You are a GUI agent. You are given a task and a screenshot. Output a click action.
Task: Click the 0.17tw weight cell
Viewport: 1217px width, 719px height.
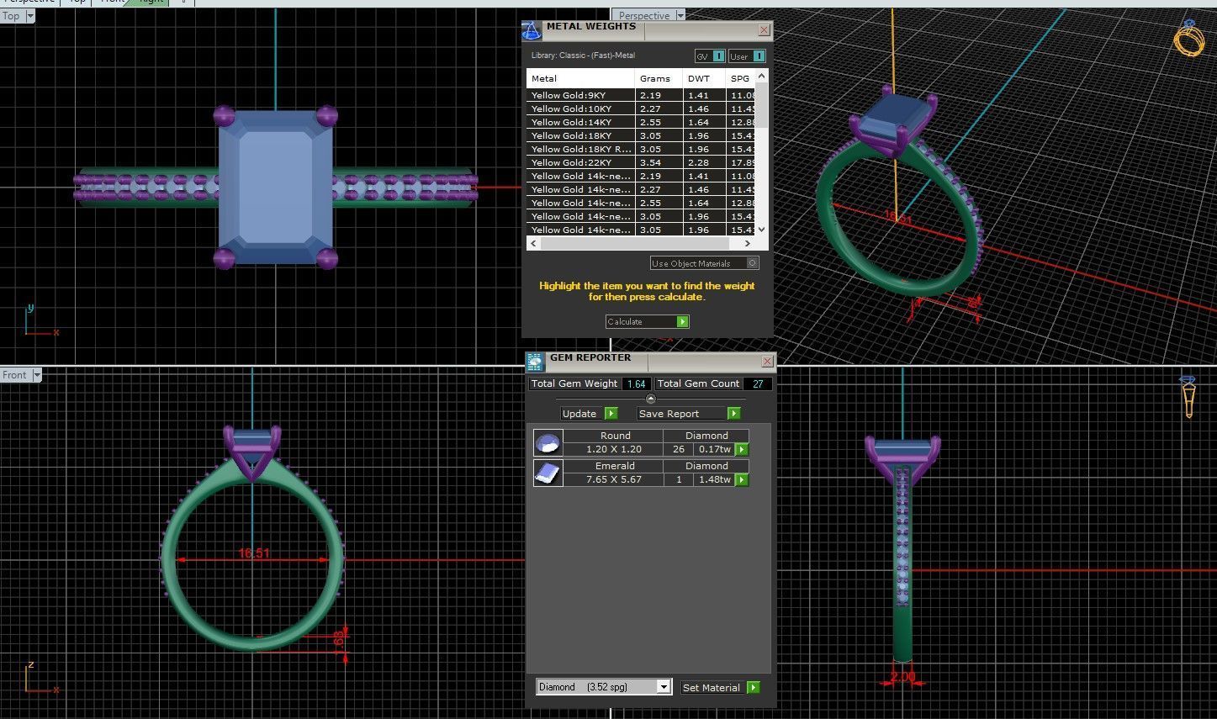tap(714, 449)
